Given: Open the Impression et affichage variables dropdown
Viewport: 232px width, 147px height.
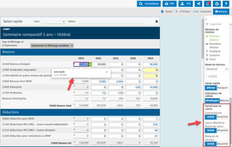Looking at the screenshot, I should tap(52, 46).
